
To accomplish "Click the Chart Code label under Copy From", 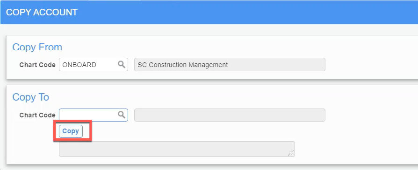I will tap(37, 65).
